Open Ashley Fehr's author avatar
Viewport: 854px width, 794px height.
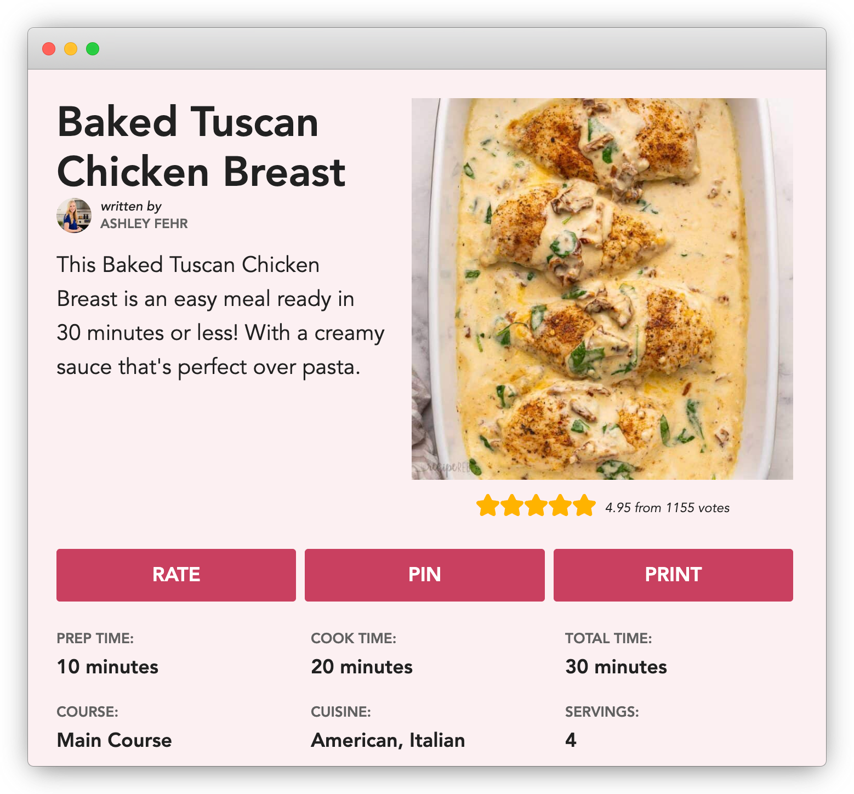74,215
